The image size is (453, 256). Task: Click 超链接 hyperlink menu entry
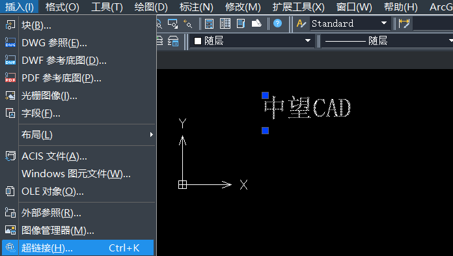[78, 248]
